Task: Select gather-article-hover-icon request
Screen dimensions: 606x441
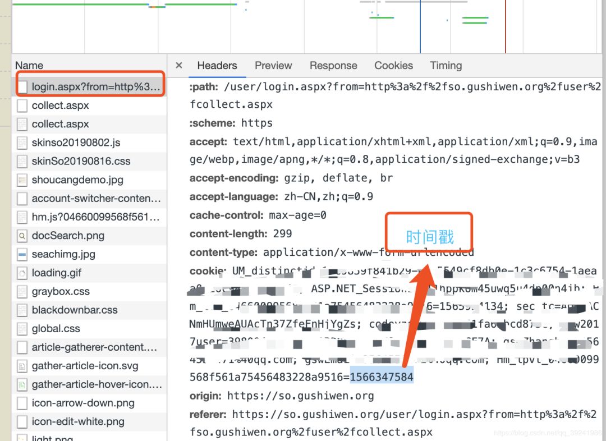Action: click(x=90, y=384)
